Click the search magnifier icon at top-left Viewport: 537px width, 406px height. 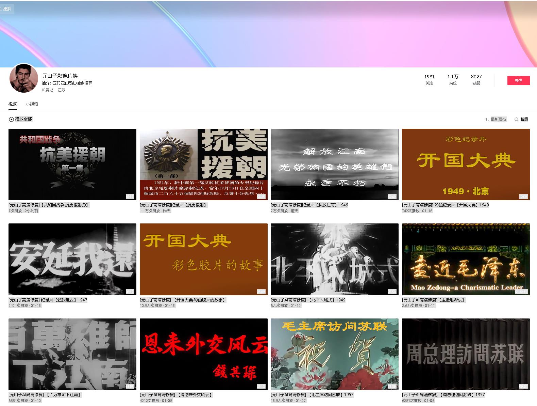click(1, 9)
